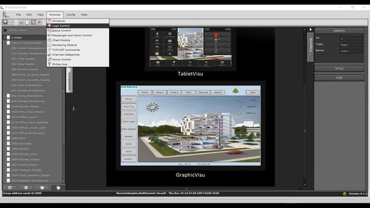Toggle checkbox for 3411:Chart_Display
Viewport: 370px width, 208px height.
(x=8, y=165)
